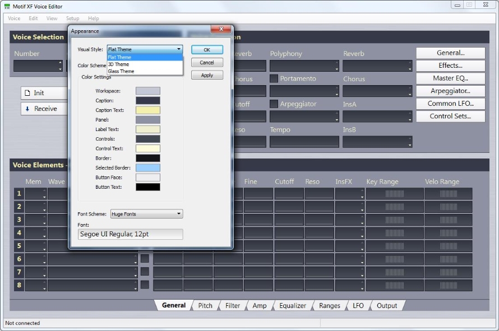Click the Workspace color swatch
499x331 pixels.
(x=148, y=91)
